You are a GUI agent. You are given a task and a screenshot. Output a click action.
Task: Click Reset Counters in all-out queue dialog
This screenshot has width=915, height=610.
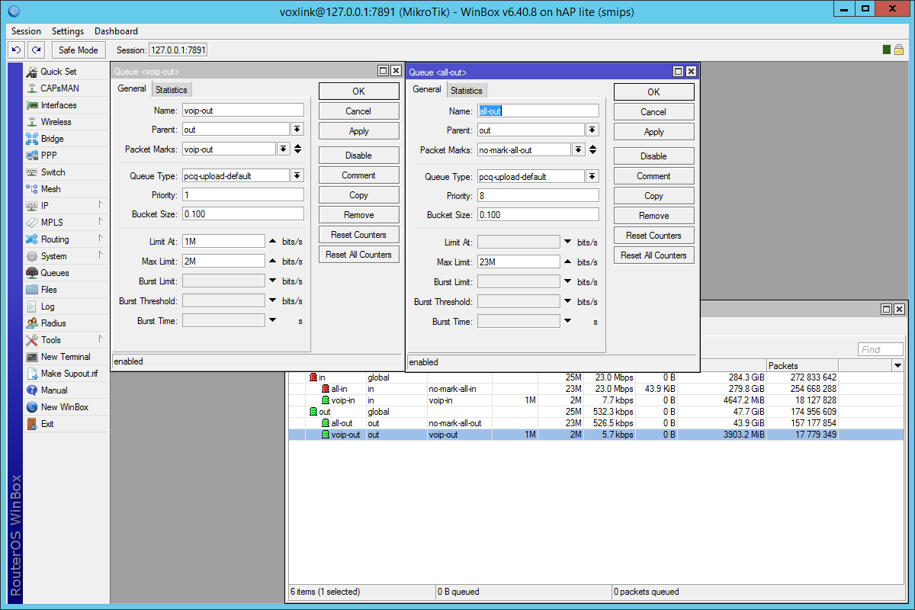(654, 236)
